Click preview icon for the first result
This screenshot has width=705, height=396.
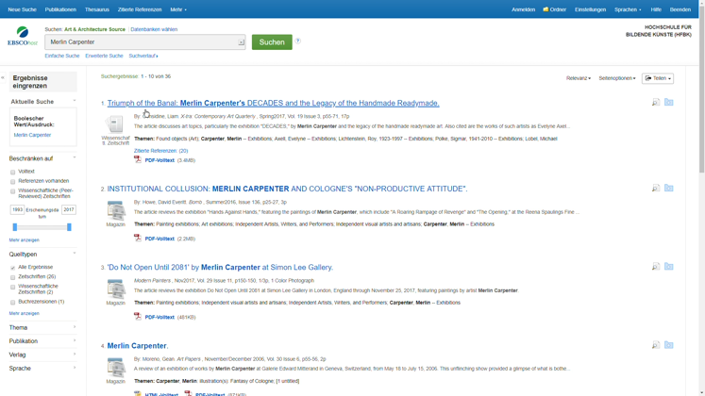pyautogui.click(x=655, y=102)
